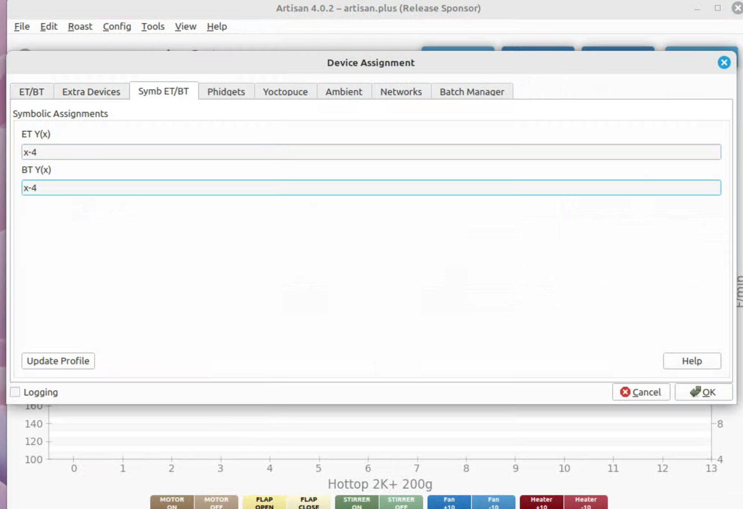Screen dimensions: 743x509
Task: Open the Extra Devices tab
Action: tap(91, 91)
